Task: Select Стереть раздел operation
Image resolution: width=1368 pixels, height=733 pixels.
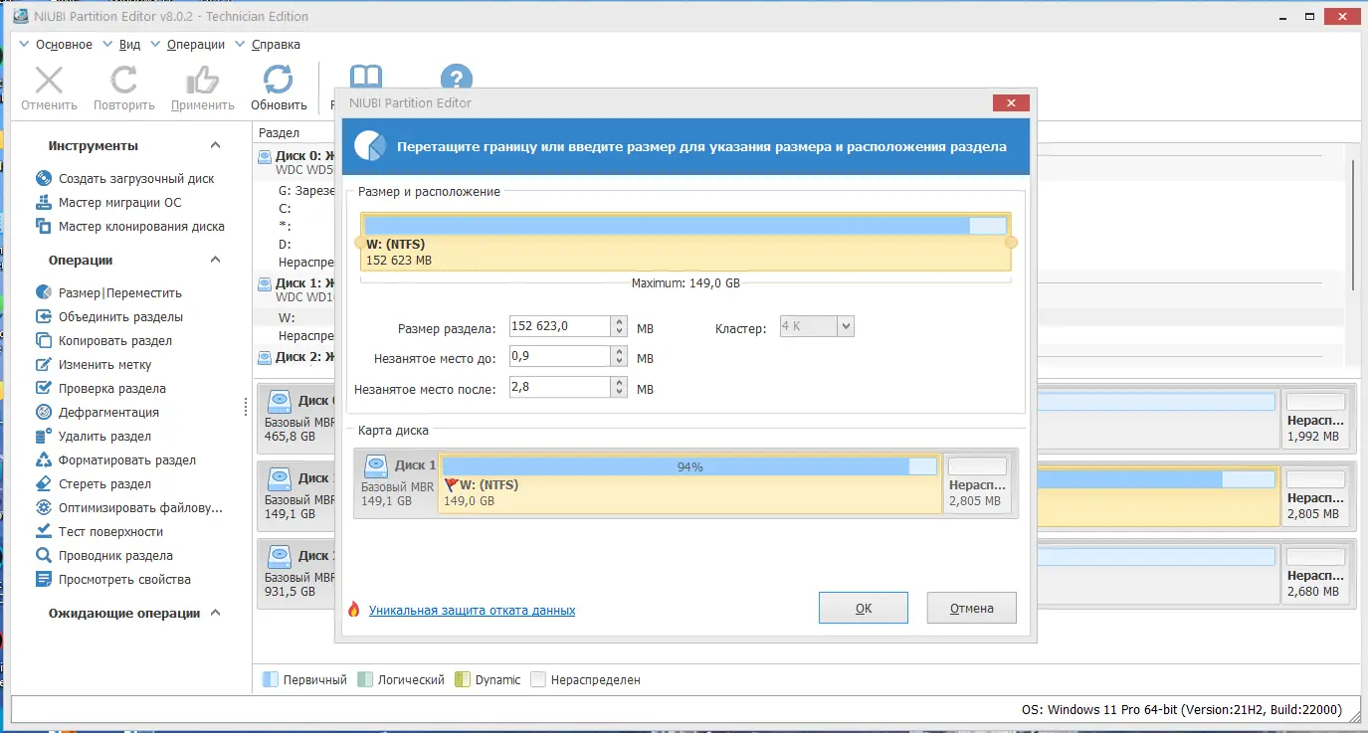Action: [104, 484]
